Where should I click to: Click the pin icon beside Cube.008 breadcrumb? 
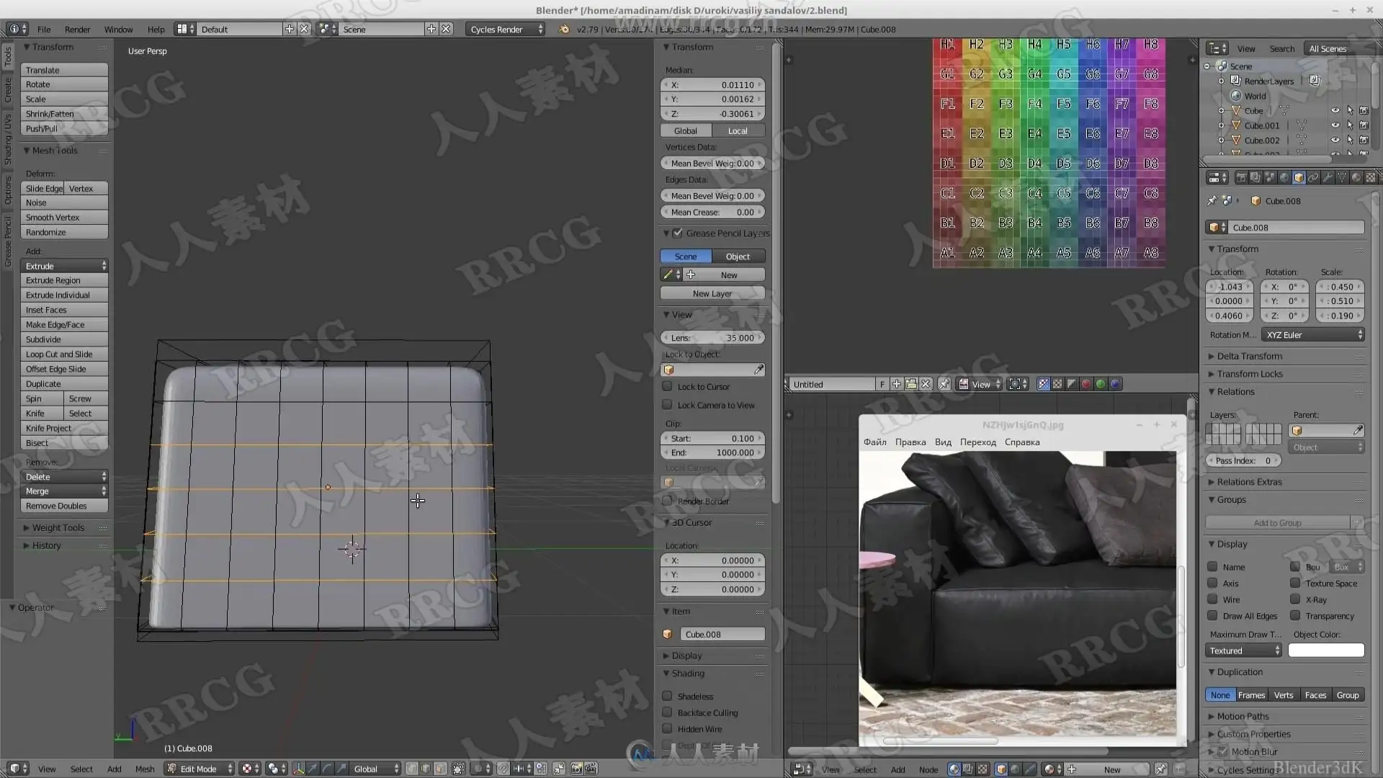[x=1212, y=201]
